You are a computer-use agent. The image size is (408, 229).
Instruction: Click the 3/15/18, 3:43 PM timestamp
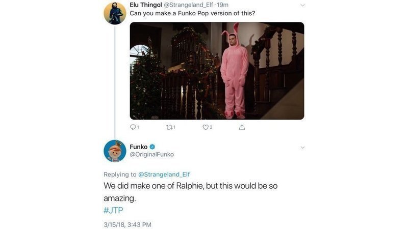127,224
